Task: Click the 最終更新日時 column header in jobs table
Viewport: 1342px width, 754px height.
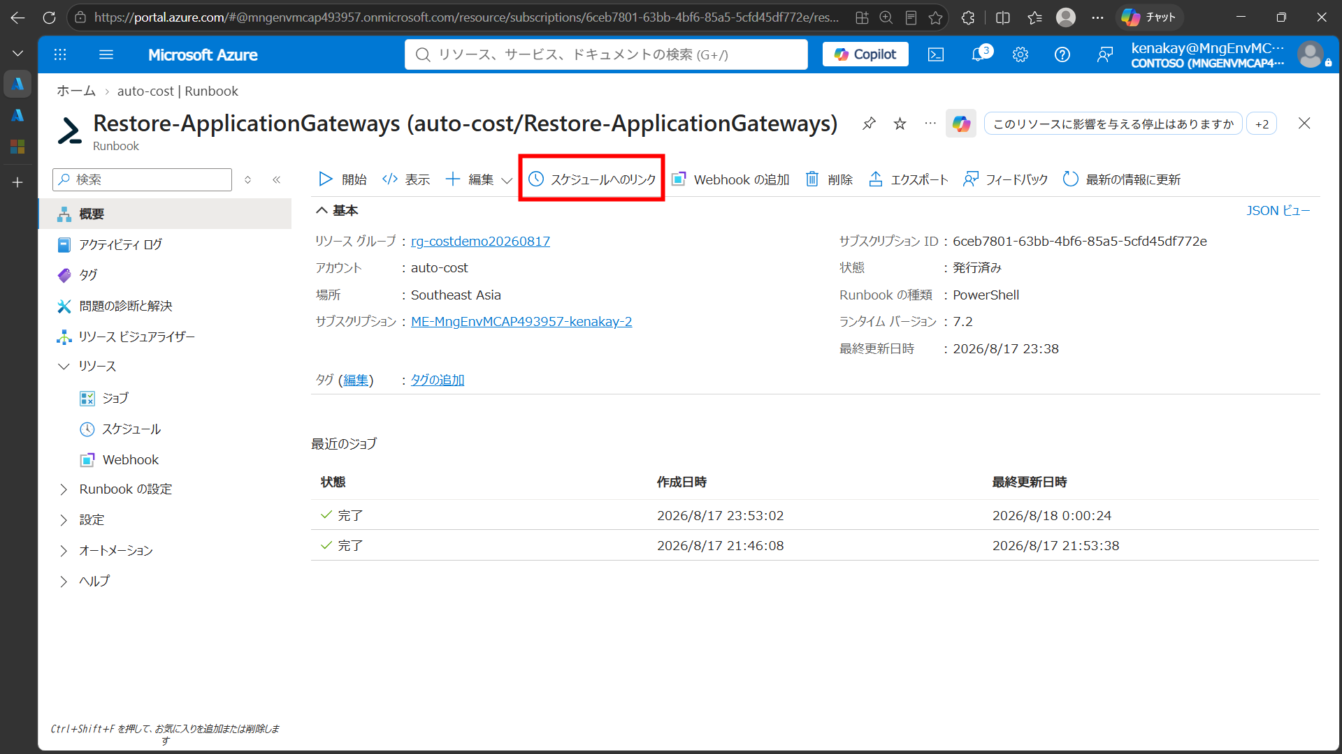Action: pyautogui.click(x=1030, y=482)
